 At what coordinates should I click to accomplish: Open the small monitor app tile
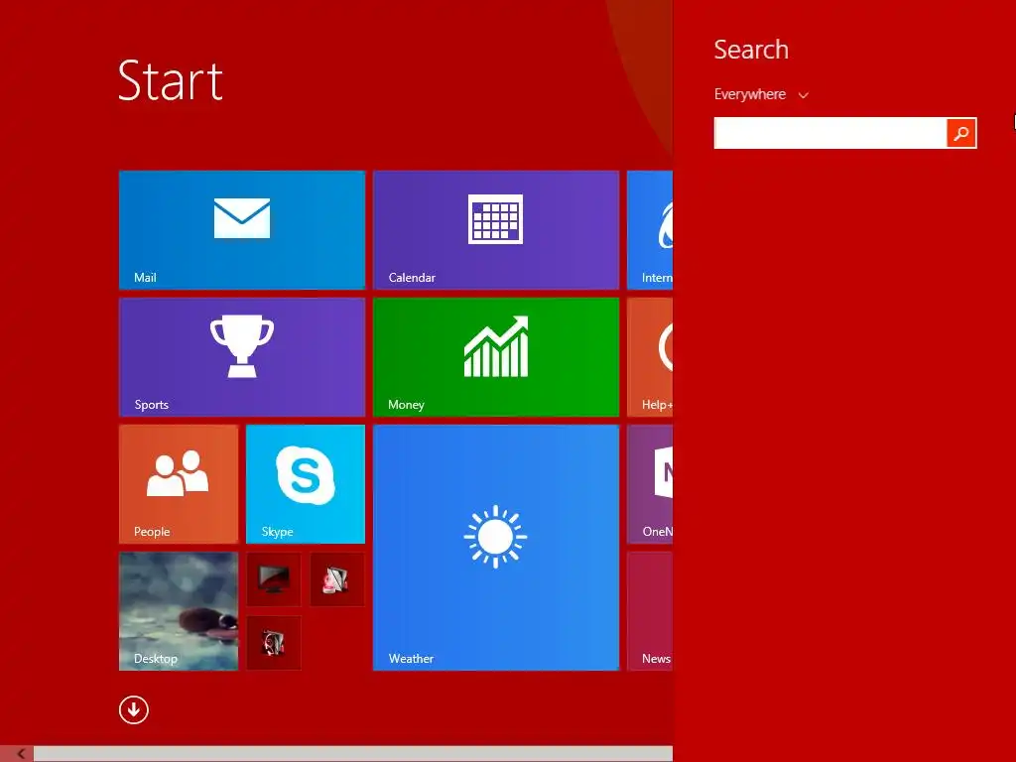point(274,579)
